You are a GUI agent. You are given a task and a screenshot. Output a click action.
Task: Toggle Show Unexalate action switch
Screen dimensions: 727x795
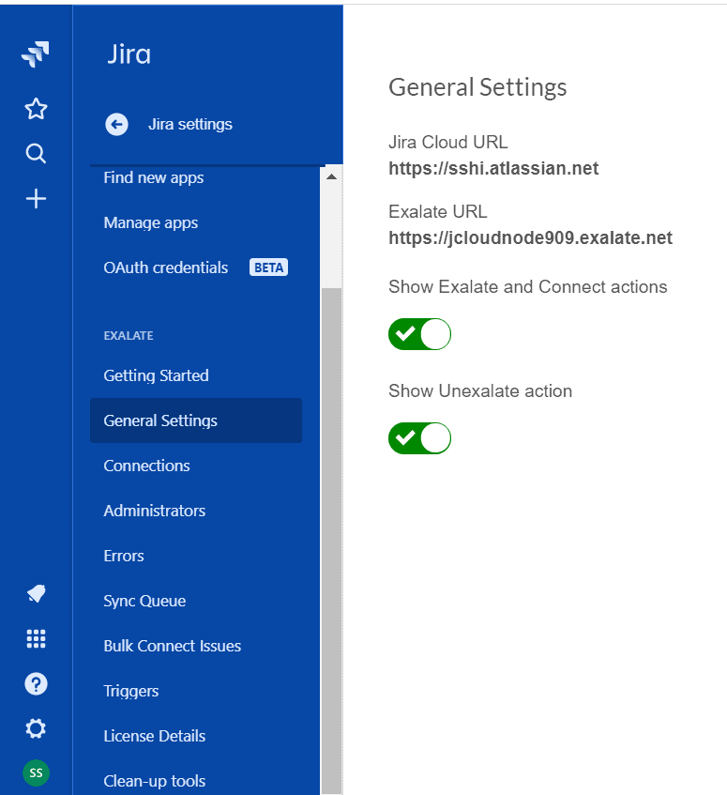click(x=419, y=438)
